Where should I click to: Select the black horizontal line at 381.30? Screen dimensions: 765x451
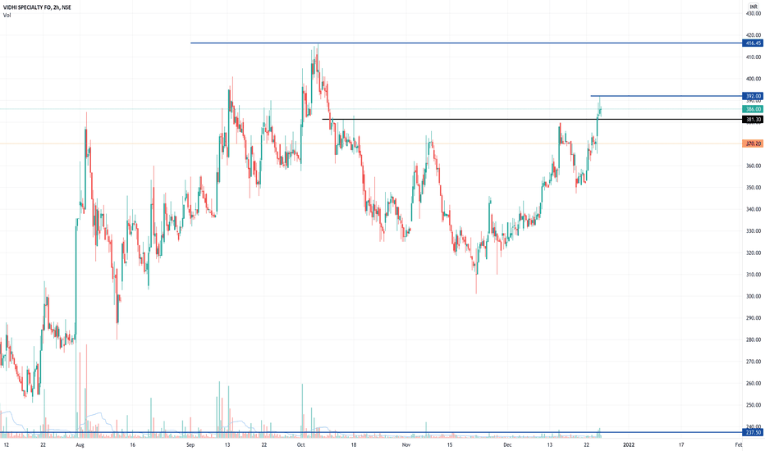tap(532, 119)
